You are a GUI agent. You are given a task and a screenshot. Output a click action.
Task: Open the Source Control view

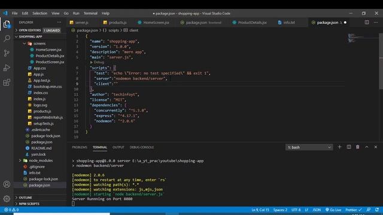(x=7, y=53)
